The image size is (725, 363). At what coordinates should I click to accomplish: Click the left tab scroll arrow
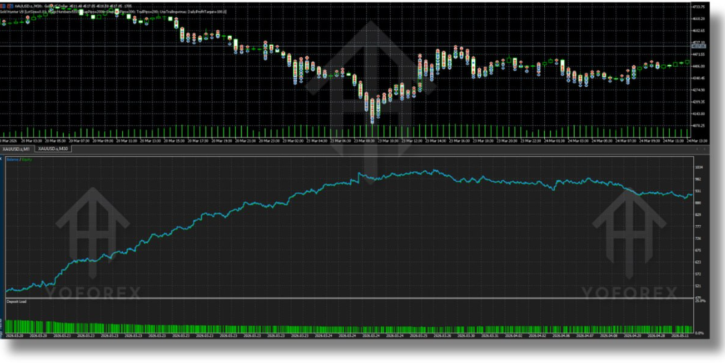point(697,149)
